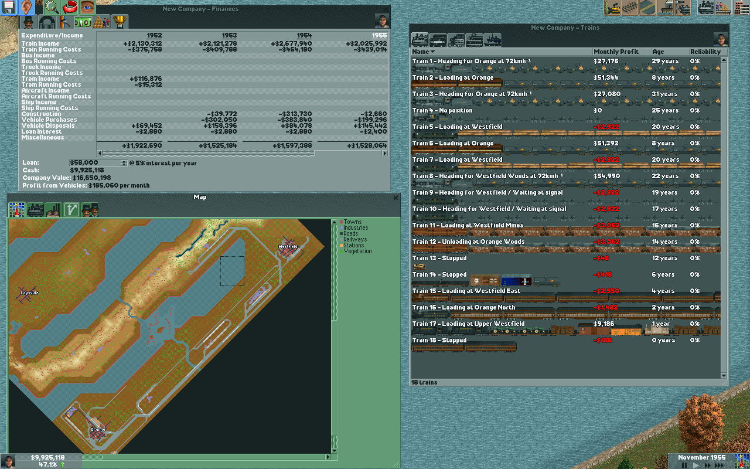Select the Trains tab in vehicle list

(420, 40)
